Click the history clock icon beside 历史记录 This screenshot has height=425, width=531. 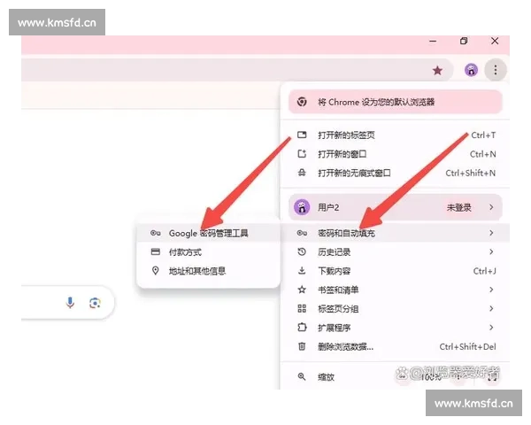click(302, 251)
